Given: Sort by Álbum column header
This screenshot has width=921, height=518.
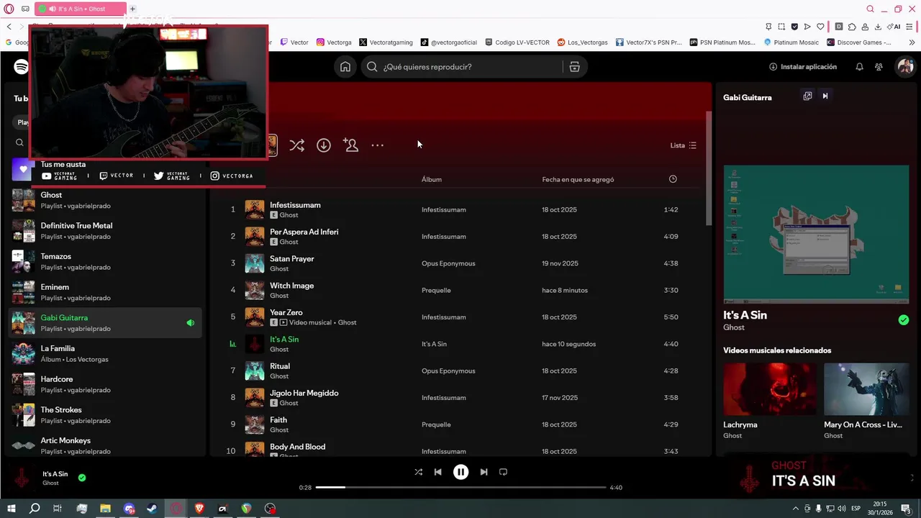Looking at the screenshot, I should click(432, 179).
